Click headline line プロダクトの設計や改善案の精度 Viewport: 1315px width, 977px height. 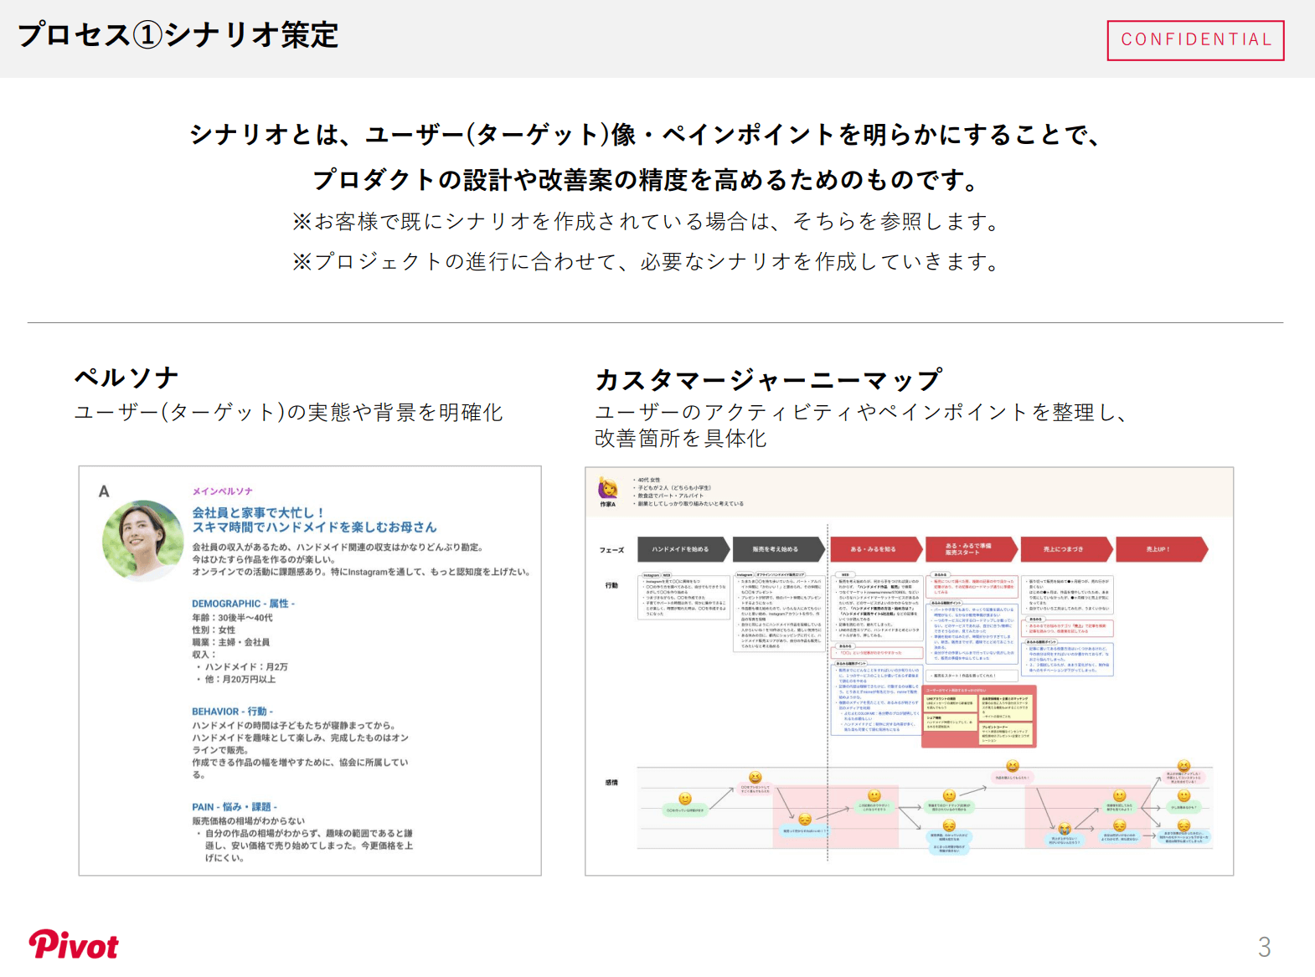click(646, 179)
